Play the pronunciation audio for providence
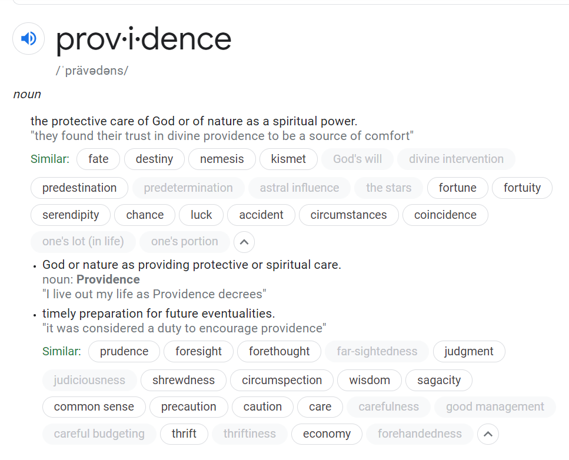Viewport: 569px width, 460px height. pos(29,38)
